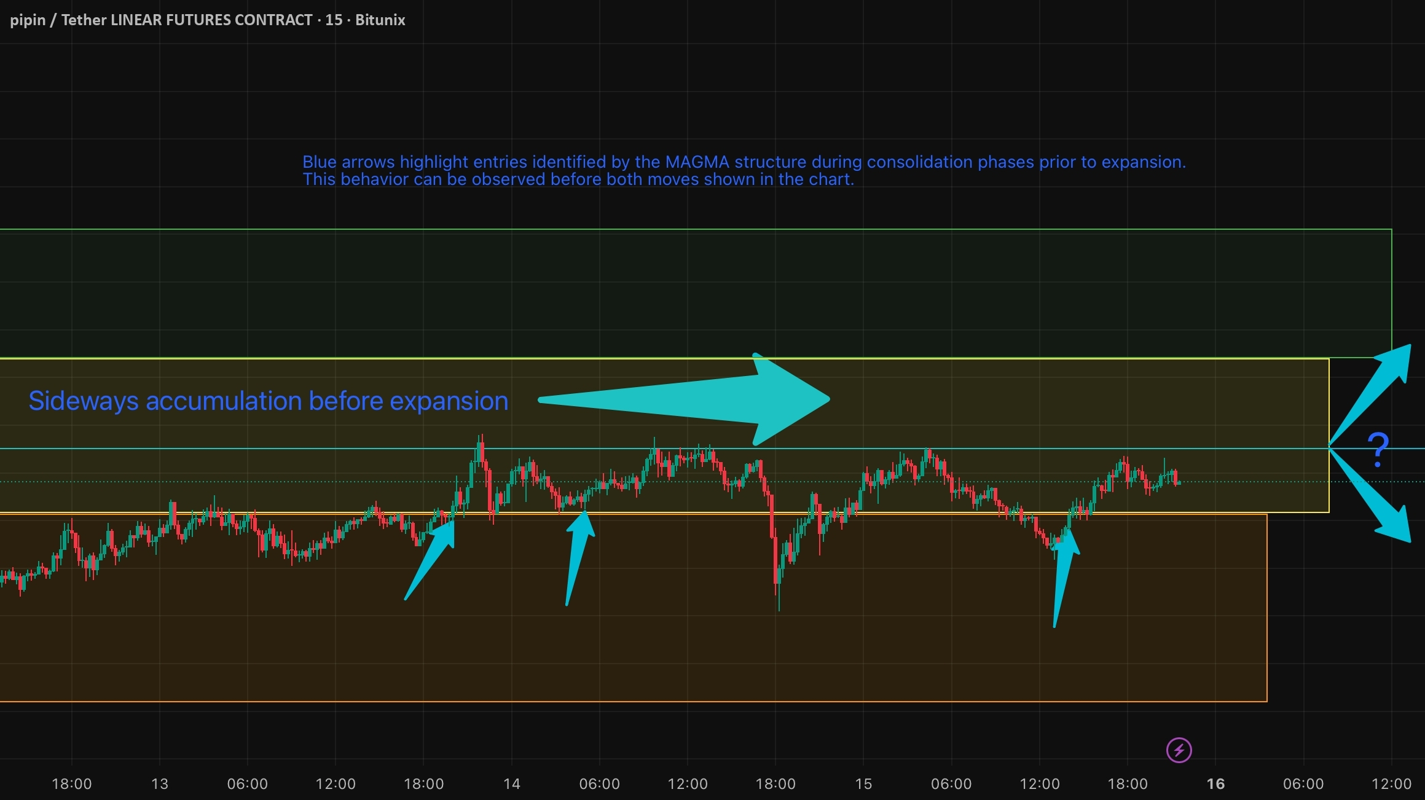Click the 15 interval label in the chart title
Image resolution: width=1425 pixels, height=800 pixels.
334,20
